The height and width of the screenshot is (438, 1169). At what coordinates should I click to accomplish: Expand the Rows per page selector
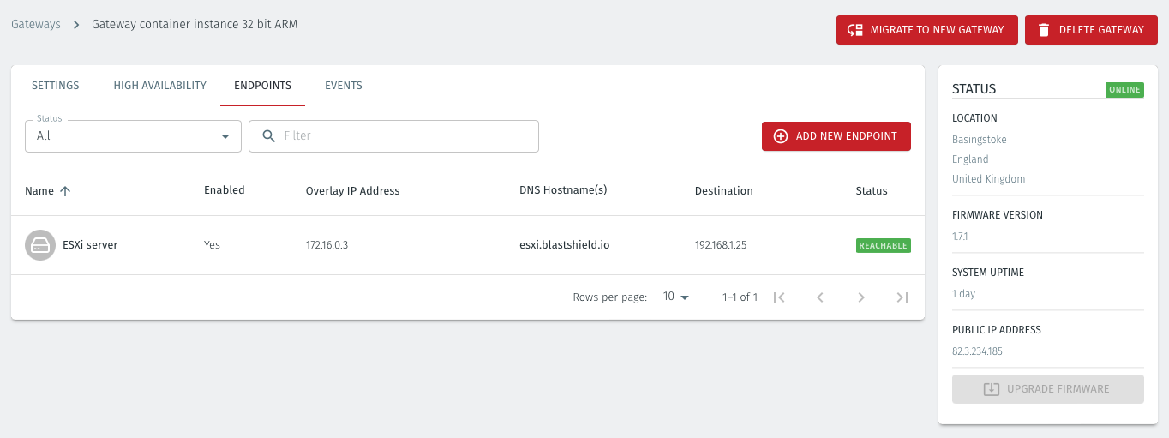(676, 297)
